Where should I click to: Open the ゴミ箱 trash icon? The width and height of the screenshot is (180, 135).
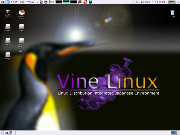[x=172, y=14]
